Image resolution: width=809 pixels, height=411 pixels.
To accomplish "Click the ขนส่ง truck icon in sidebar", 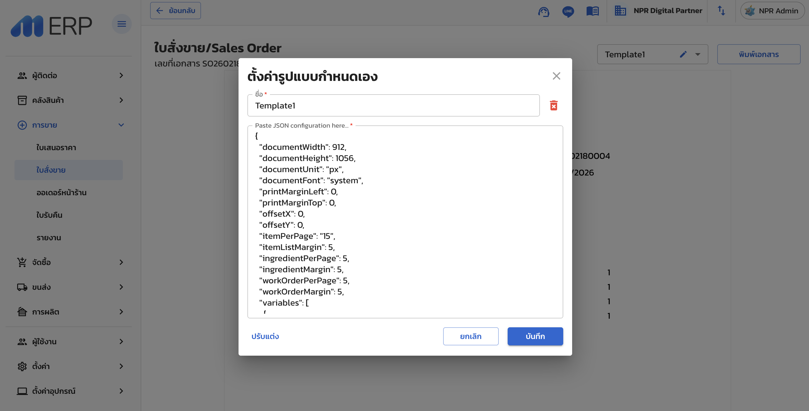I will [22, 287].
